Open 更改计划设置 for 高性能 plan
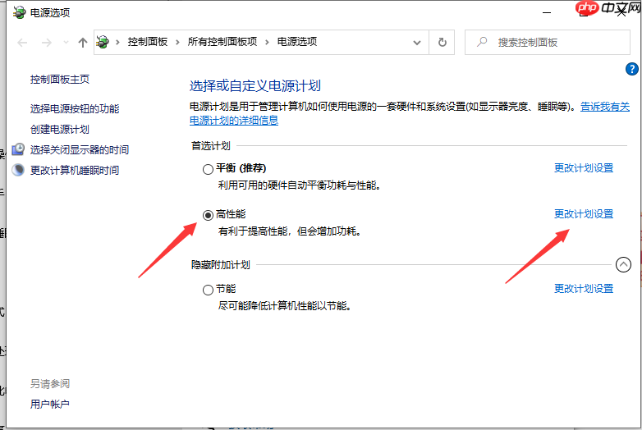Screen dimensions: 642x430 point(584,214)
